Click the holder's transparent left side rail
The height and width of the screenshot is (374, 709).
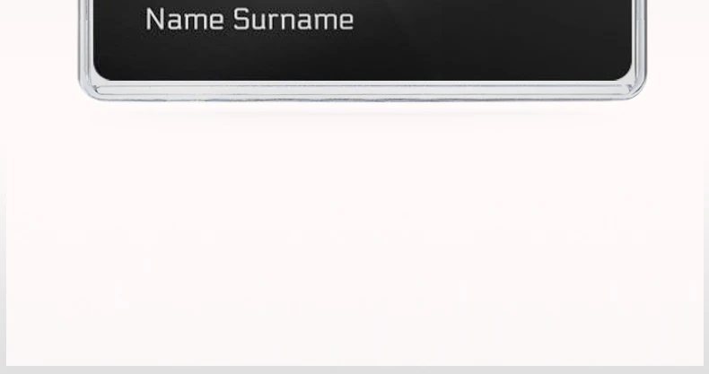click(x=85, y=39)
